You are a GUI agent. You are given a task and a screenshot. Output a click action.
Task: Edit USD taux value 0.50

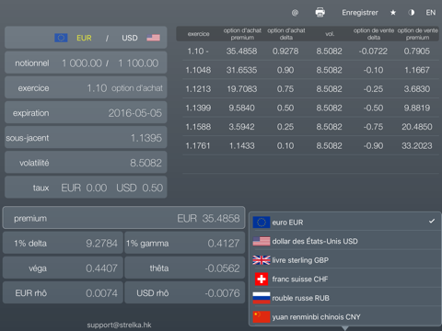[x=152, y=188]
